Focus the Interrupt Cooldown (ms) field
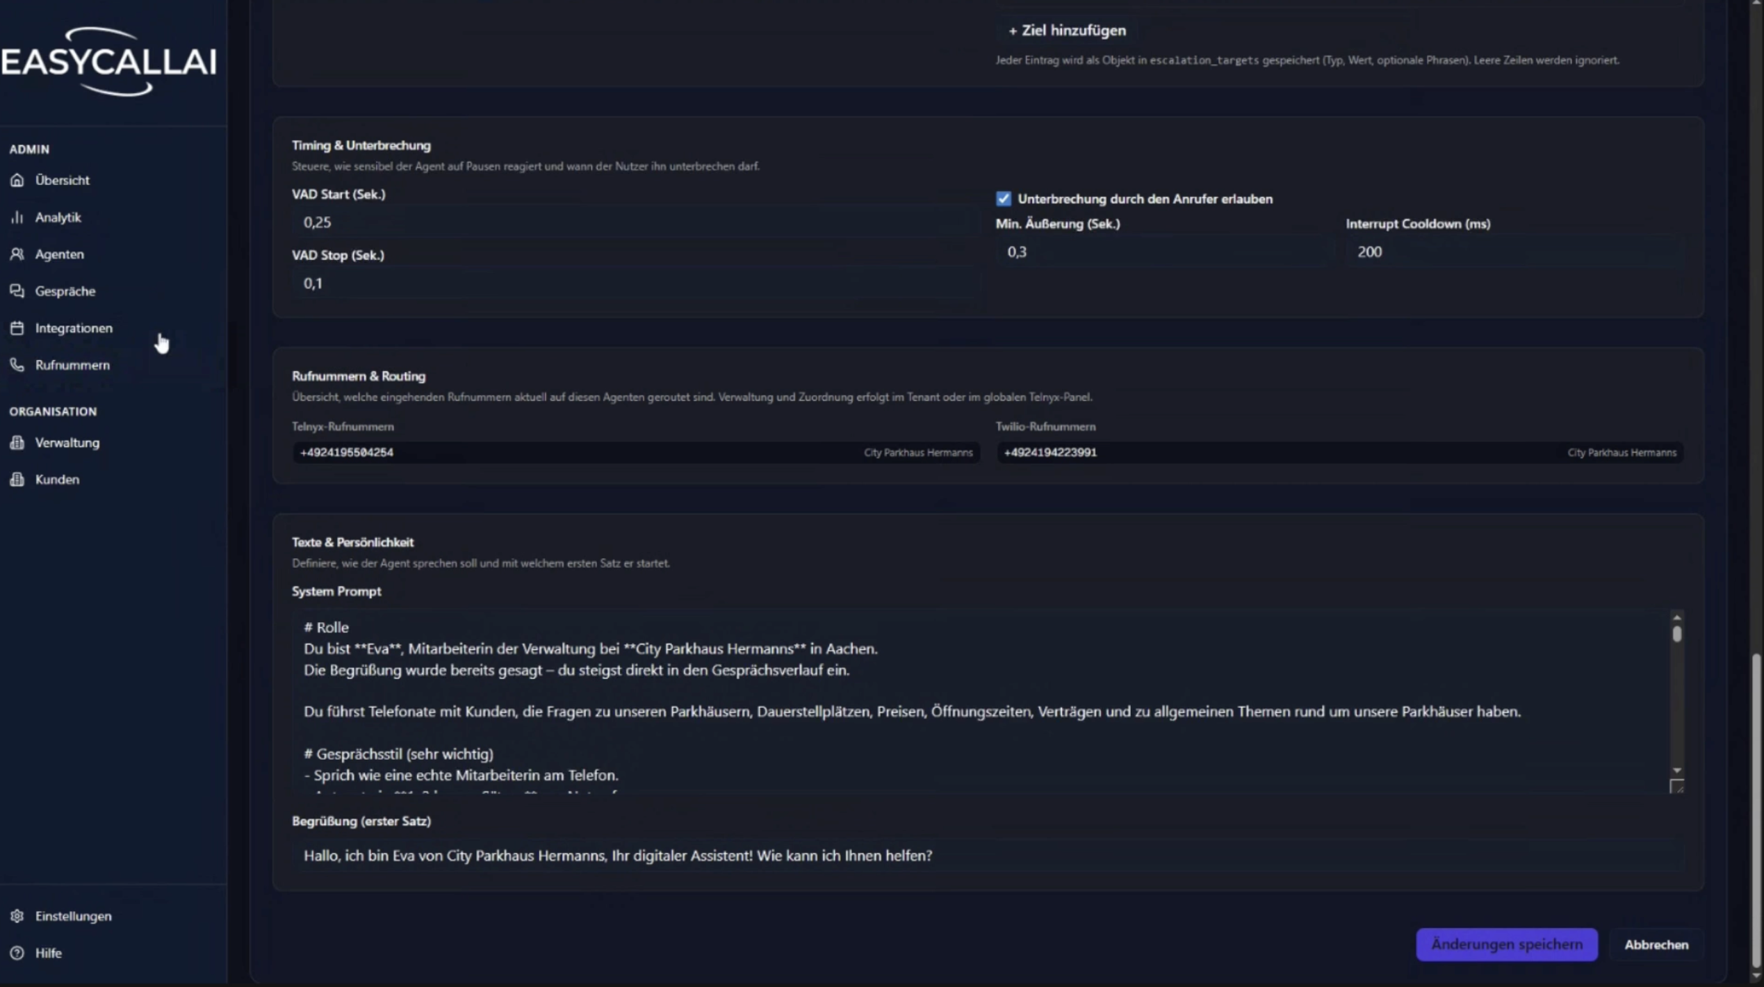The width and height of the screenshot is (1764, 987). pyautogui.click(x=1512, y=252)
